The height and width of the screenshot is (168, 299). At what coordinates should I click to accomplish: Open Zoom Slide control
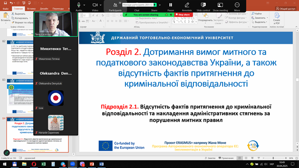click(203, 7)
